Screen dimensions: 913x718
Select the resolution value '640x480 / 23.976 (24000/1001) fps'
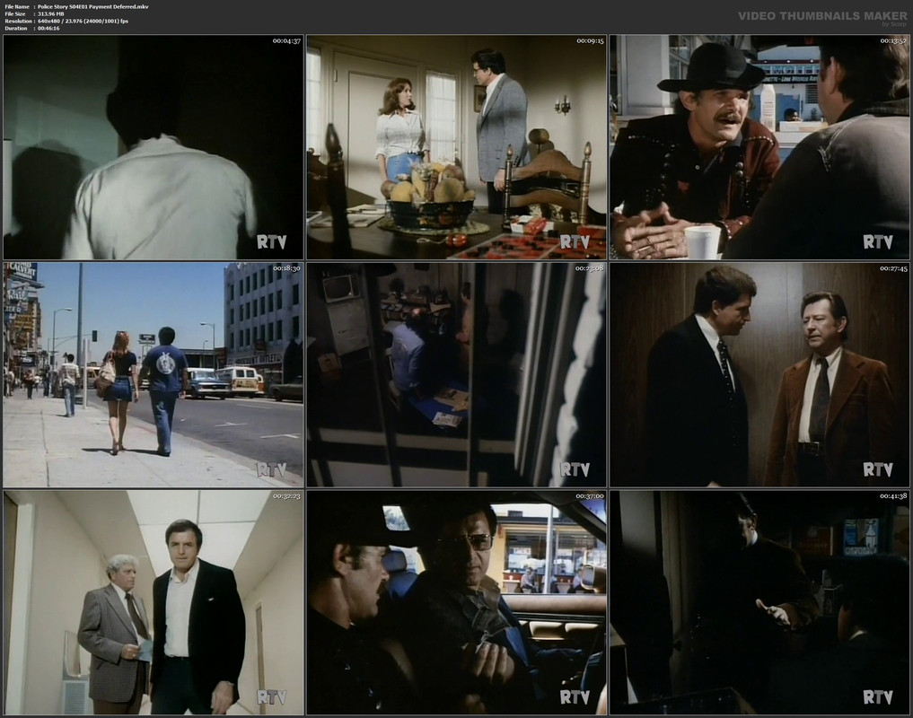(83, 21)
